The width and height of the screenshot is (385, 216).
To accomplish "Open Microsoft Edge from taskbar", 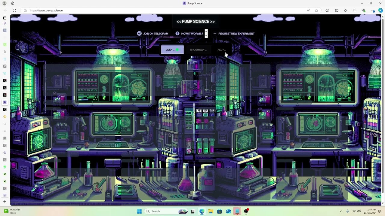I will [x=202, y=211].
